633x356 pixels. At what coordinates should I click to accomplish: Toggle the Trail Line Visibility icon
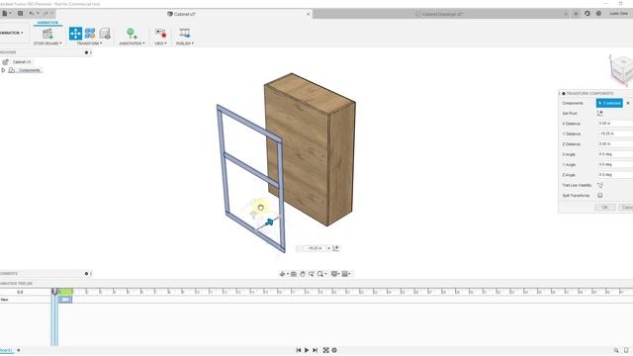pos(600,185)
